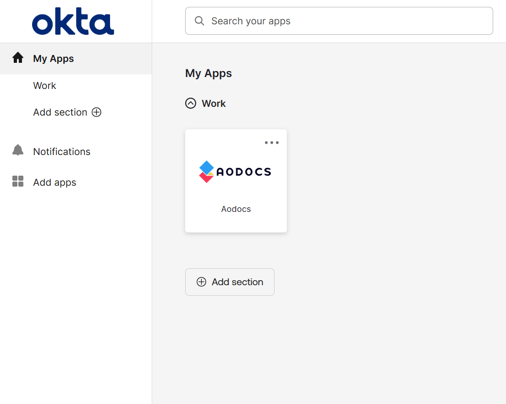The height and width of the screenshot is (404, 506).
Task: Click the home icon beside My Apps
Action: coord(18,58)
